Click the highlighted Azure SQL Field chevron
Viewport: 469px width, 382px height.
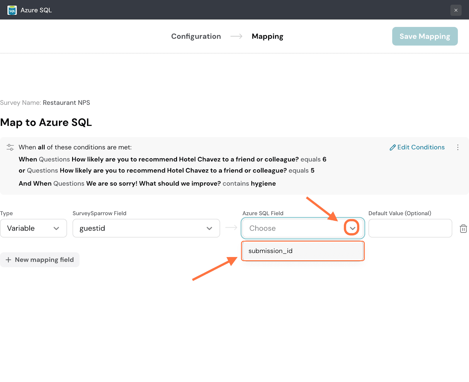[x=352, y=228]
